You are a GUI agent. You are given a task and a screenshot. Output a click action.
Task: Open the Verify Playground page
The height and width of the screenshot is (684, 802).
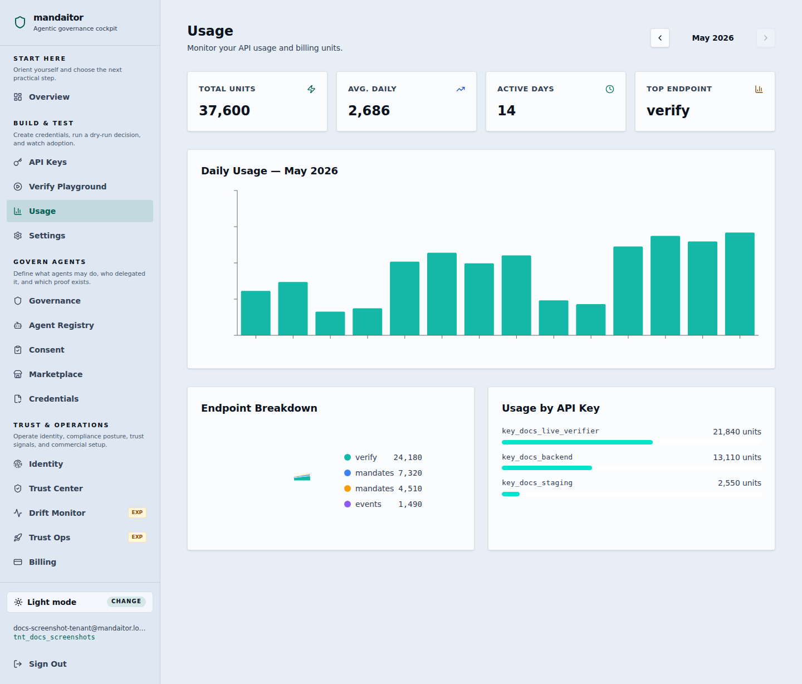point(80,187)
